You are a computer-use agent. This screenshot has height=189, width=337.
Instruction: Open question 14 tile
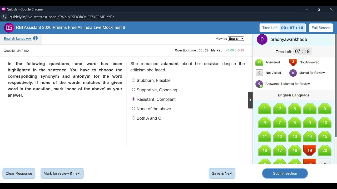pos(310,136)
